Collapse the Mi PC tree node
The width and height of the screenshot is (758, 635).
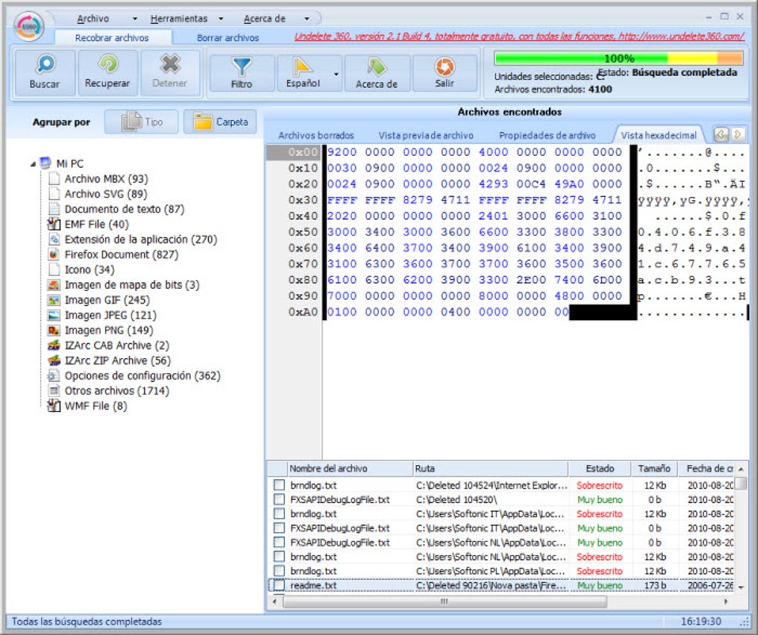33,164
